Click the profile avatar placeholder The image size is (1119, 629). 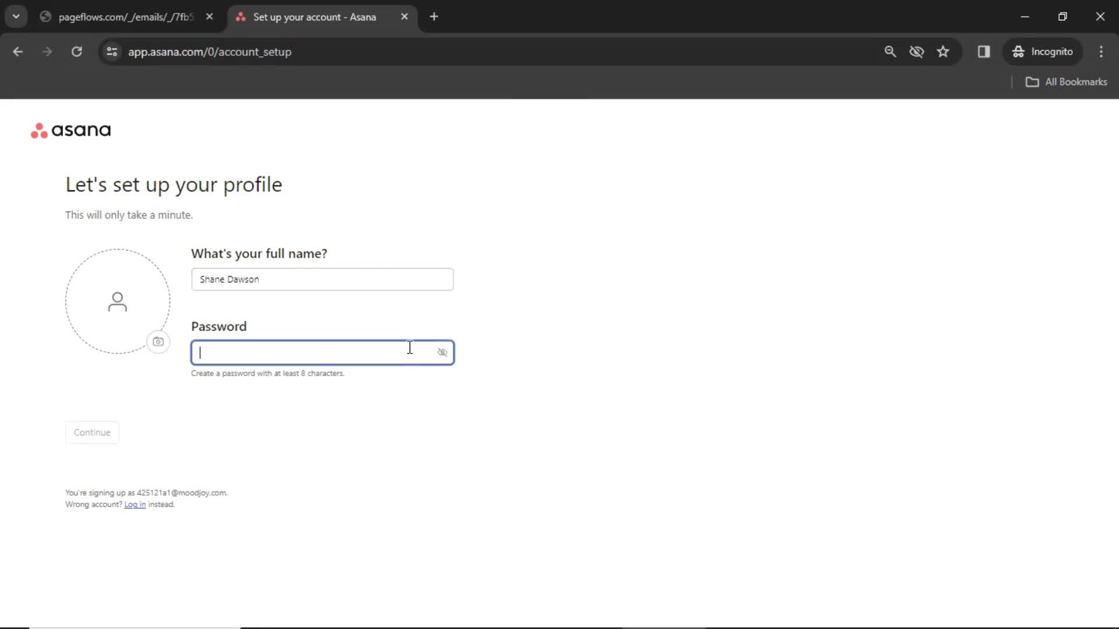pos(117,301)
